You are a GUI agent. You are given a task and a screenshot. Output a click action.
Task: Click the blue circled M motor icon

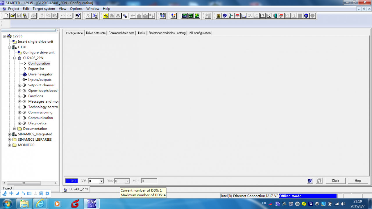point(306,16)
